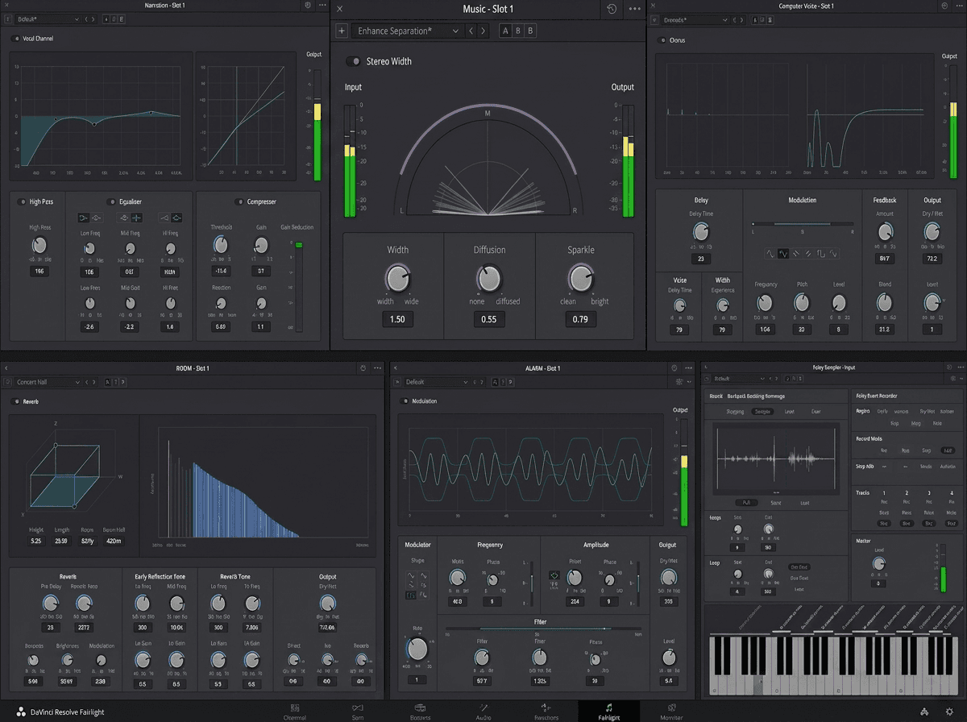Open preset dropdown in Computer Voice window

tap(695, 19)
